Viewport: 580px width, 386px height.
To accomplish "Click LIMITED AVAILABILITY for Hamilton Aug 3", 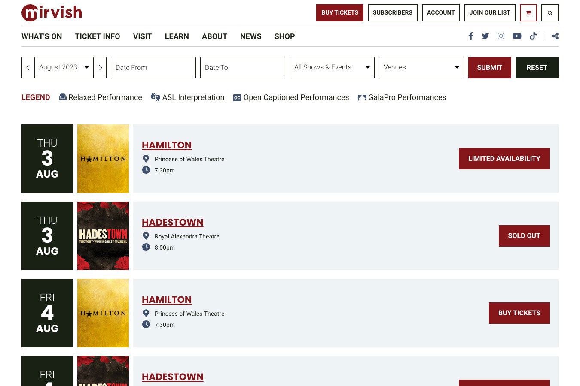I will (504, 159).
